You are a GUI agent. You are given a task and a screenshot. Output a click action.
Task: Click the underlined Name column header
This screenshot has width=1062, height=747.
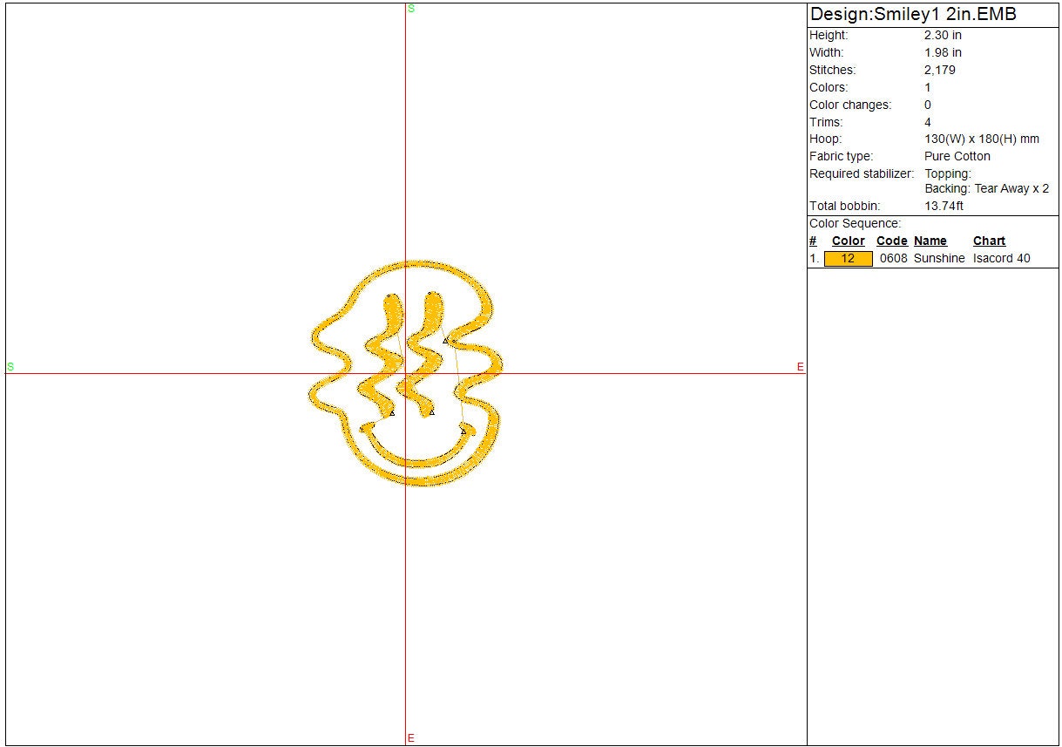coord(930,241)
